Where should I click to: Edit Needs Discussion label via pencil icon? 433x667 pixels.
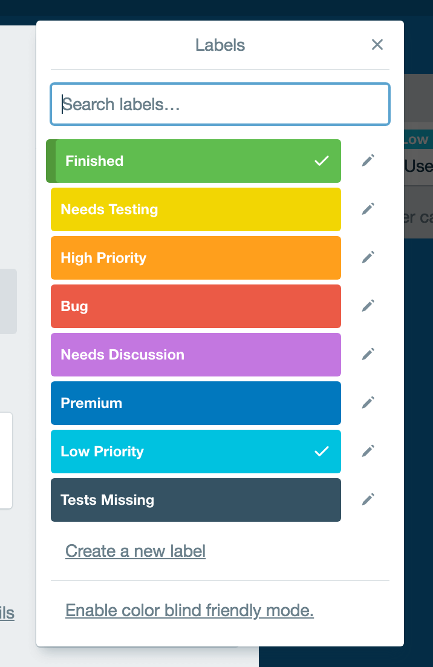[368, 354]
